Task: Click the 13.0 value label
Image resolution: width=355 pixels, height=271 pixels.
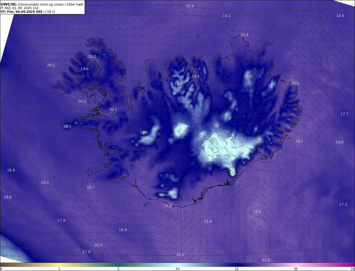Action: pos(144,132)
